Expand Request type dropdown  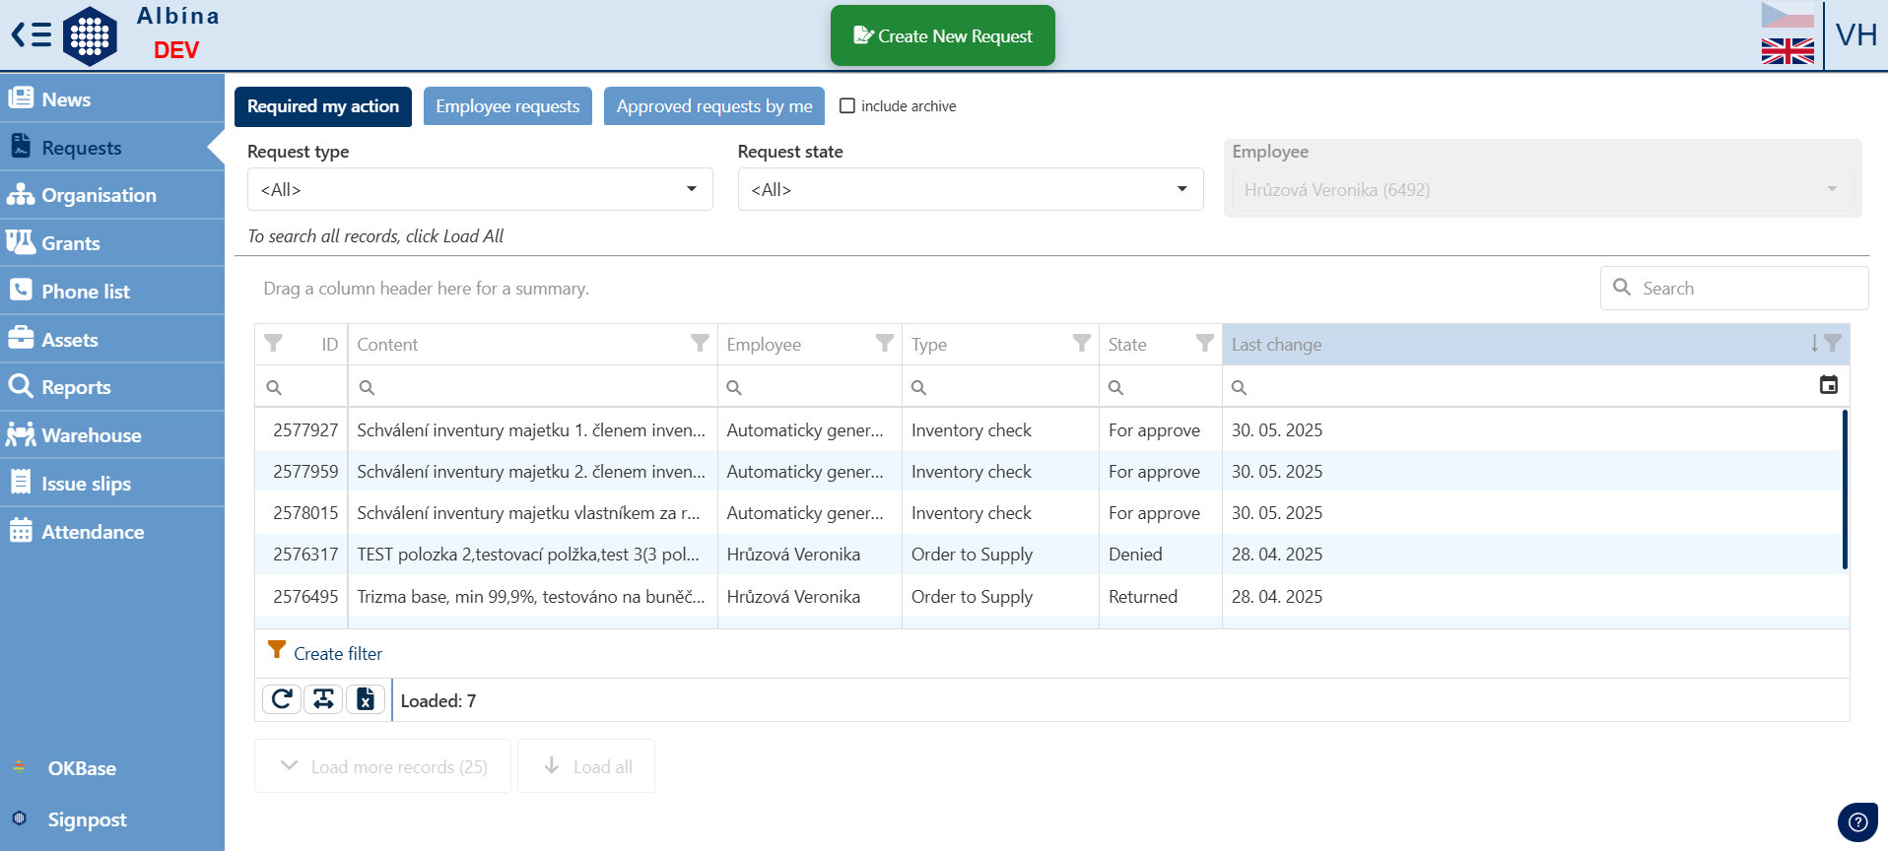coord(480,189)
